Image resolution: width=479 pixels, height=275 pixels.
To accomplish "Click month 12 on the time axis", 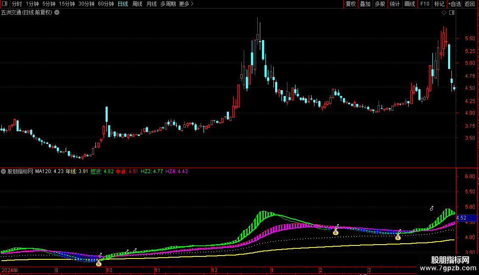I will click(214, 270).
